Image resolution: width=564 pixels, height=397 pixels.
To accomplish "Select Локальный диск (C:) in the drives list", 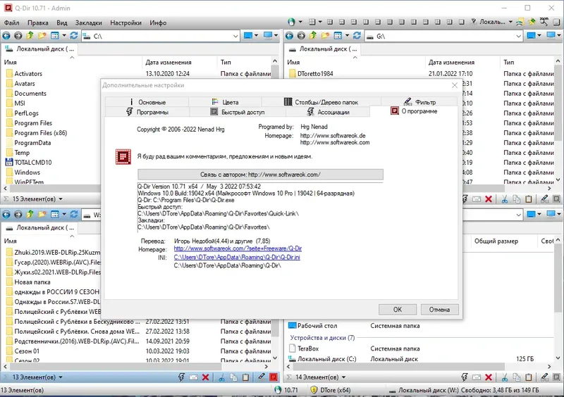I will point(326,359).
